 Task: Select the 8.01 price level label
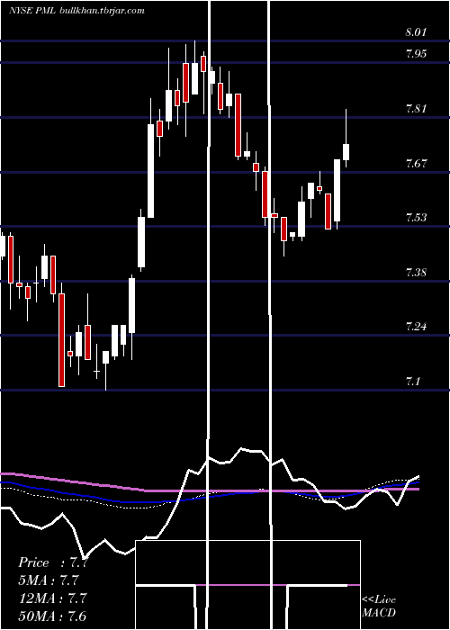pyautogui.click(x=416, y=32)
